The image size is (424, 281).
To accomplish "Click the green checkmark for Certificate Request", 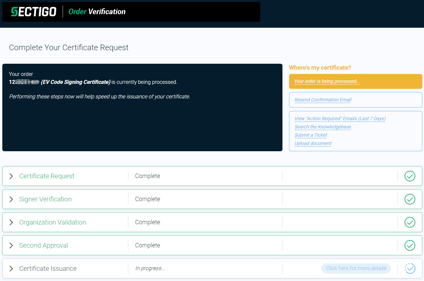I will coord(410,176).
